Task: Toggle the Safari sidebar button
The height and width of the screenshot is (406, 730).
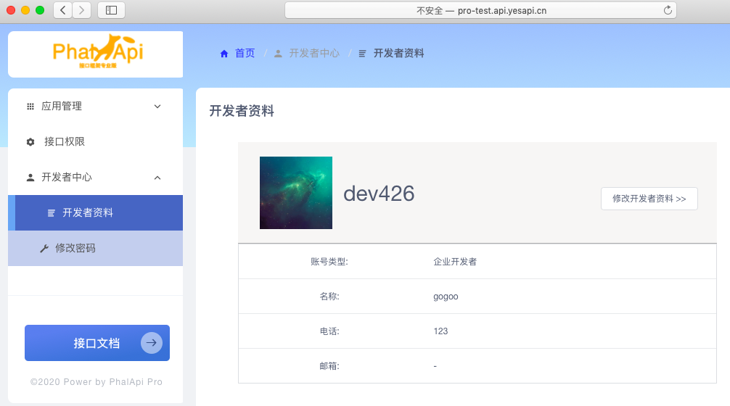Action: [111, 10]
